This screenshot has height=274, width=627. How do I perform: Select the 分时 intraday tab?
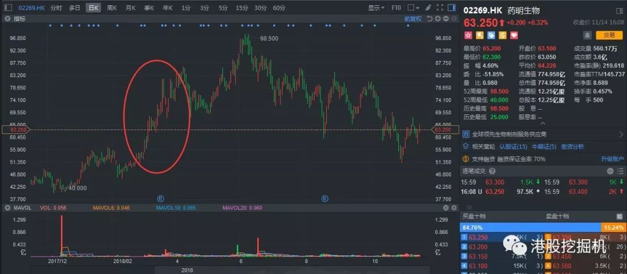(56, 8)
